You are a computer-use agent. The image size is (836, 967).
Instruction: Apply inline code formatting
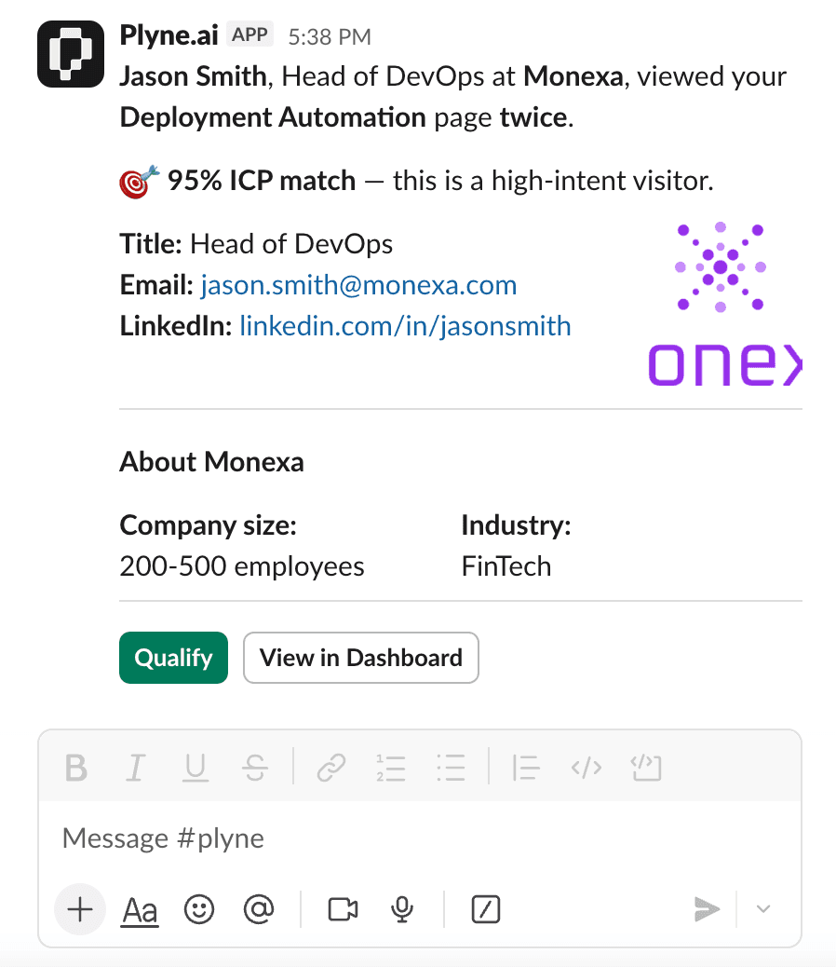[x=586, y=768]
